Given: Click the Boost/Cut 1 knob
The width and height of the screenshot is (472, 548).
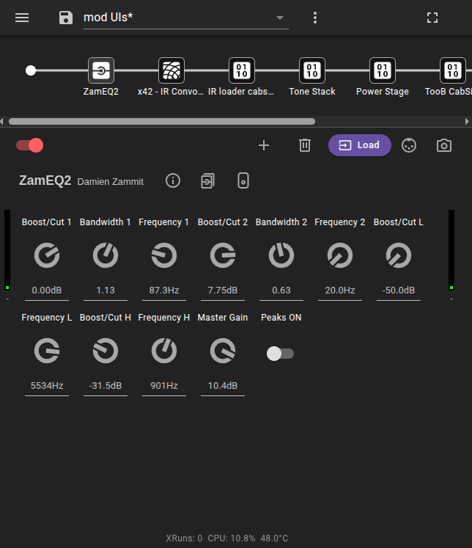Looking at the screenshot, I should pos(47,255).
